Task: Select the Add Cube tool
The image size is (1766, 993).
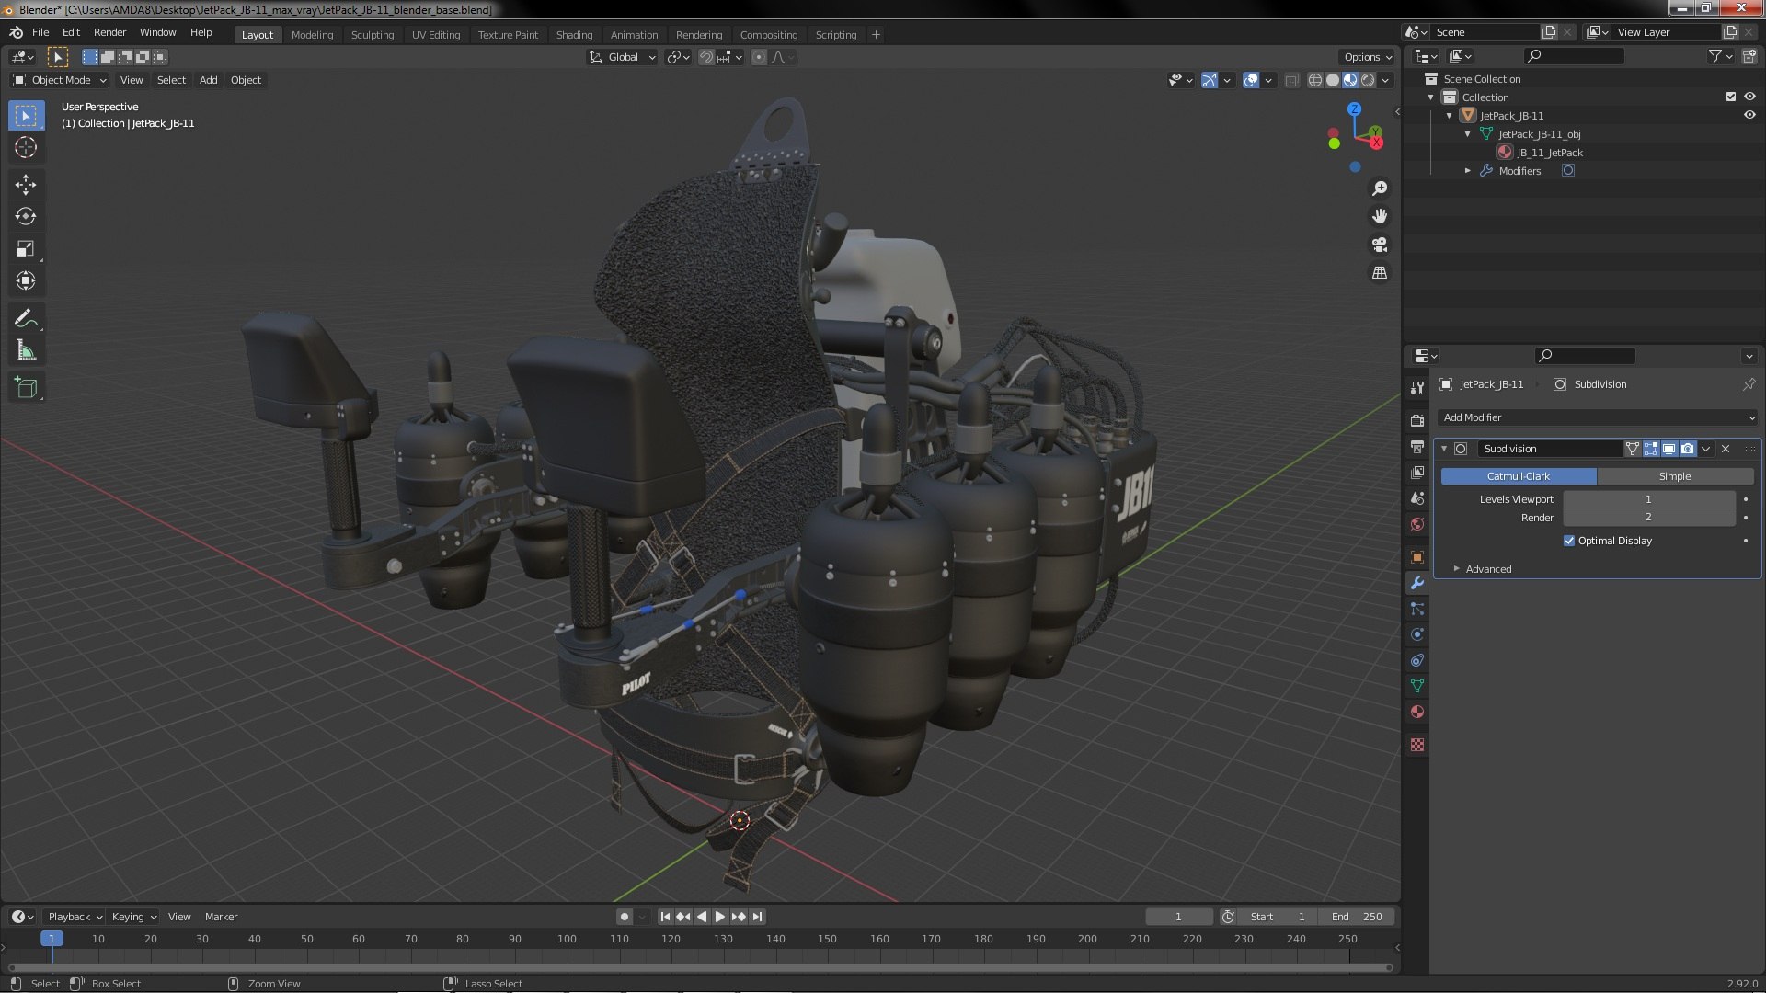Action: coord(26,388)
